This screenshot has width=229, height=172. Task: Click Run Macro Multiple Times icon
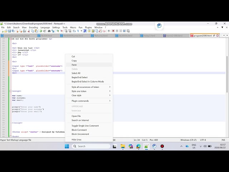124,31
